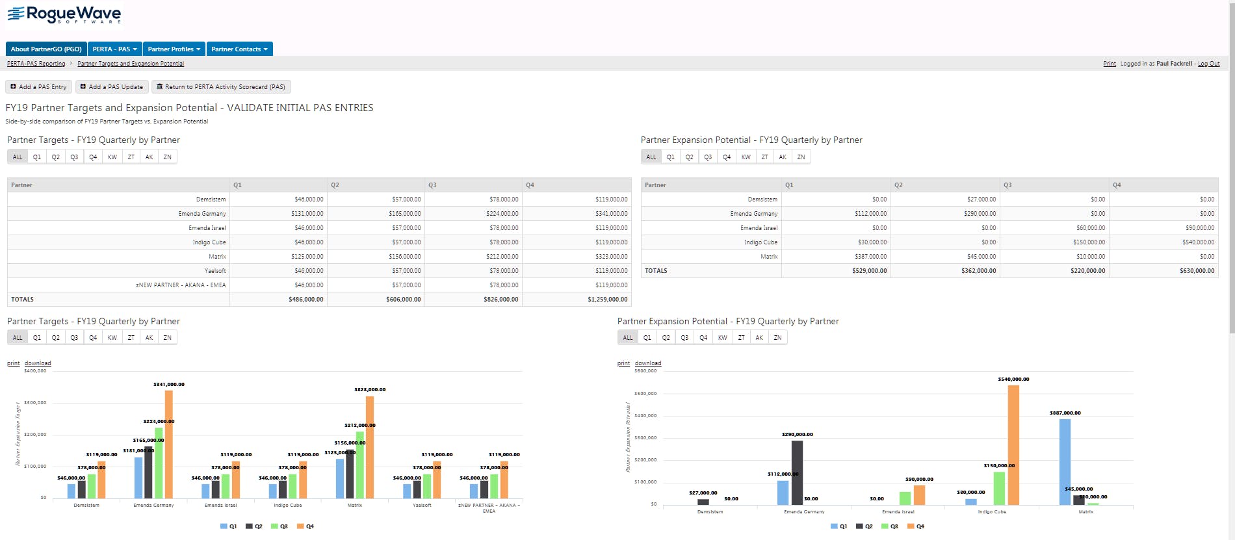Click Q2 dark legend swatch in Expansion chart
This screenshot has height=540, width=1235.
859,526
